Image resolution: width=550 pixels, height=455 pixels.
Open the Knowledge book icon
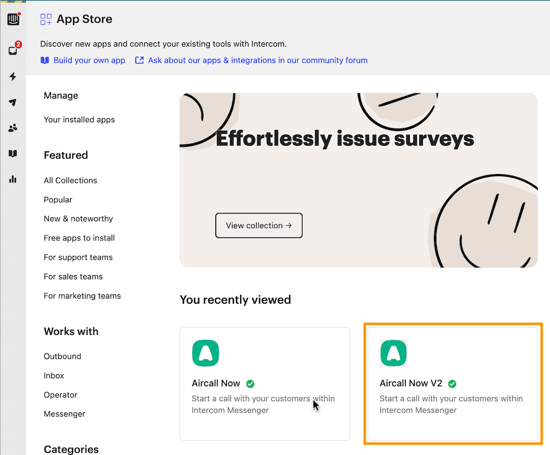coord(13,153)
